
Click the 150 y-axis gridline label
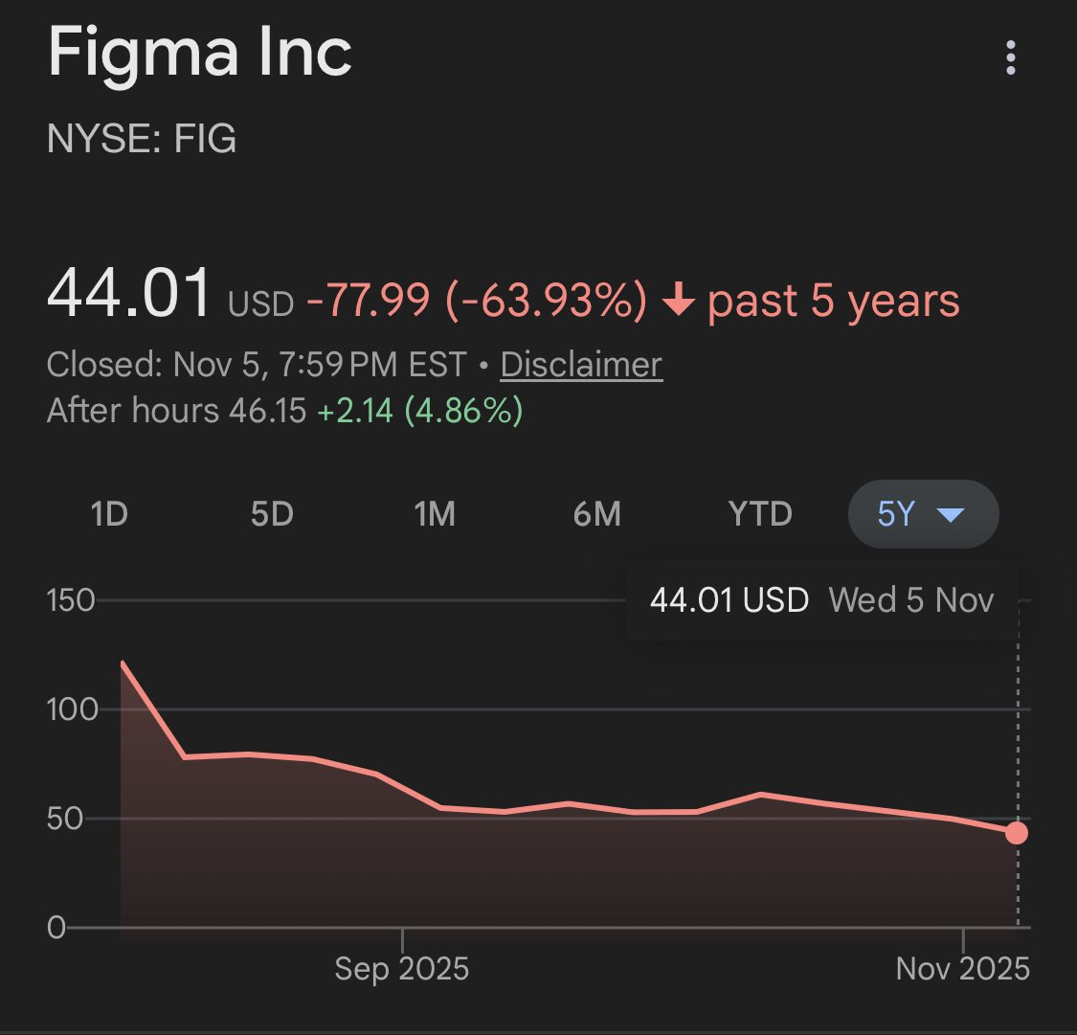tap(72, 600)
